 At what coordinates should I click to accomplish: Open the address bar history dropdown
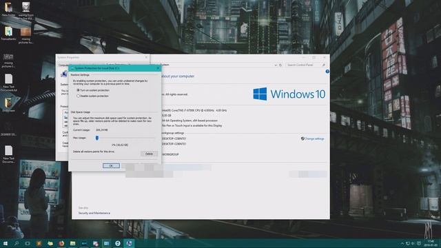[276, 65]
